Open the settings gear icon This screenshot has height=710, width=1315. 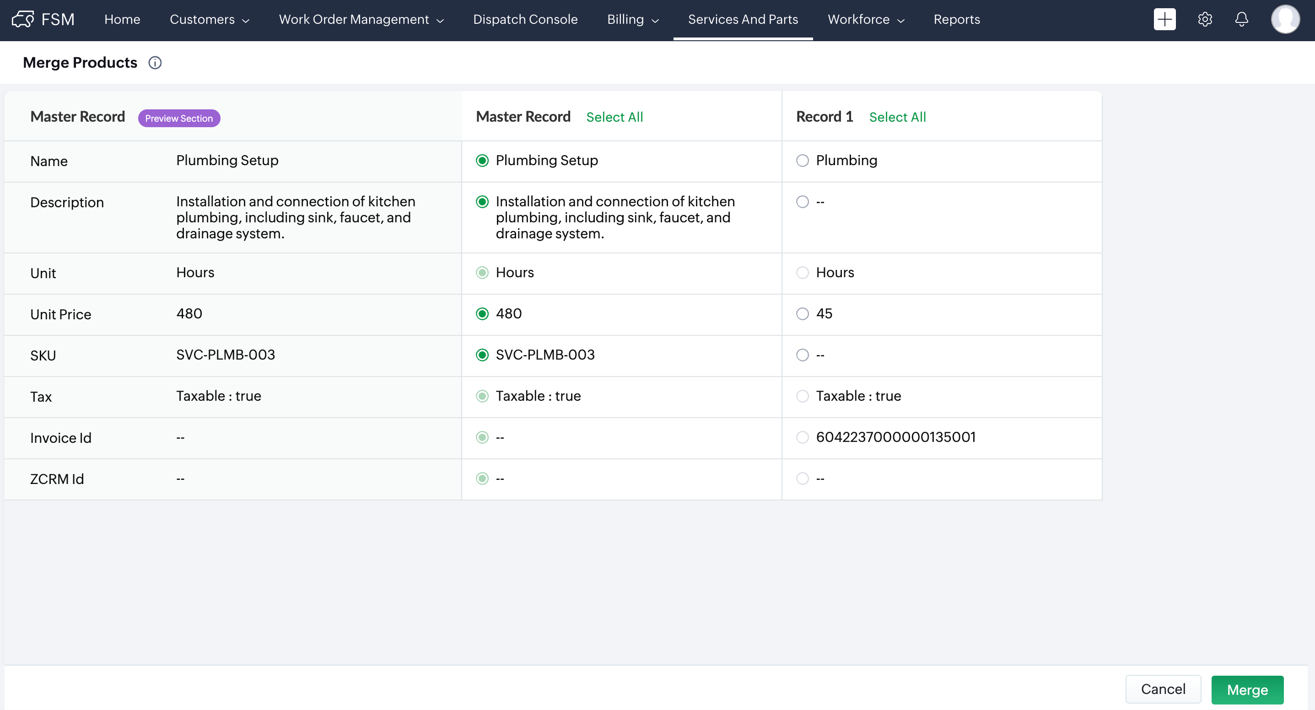click(1205, 19)
